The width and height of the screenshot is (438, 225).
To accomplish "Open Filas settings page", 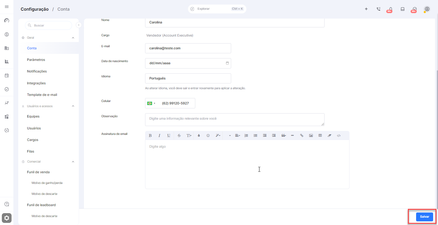I will coord(30,151).
